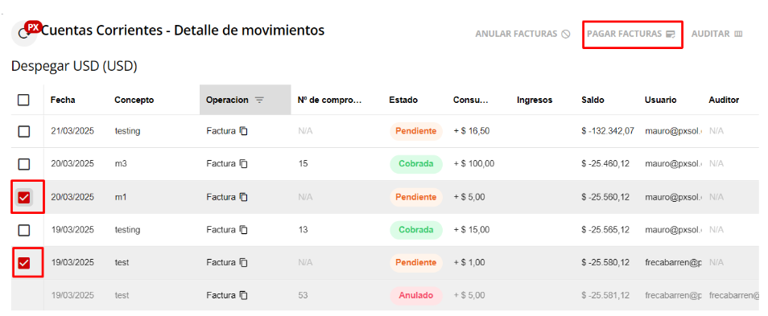Click the Cobrada status badge in m3 row
Image resolution: width=768 pixels, height=316 pixels.
coord(416,164)
